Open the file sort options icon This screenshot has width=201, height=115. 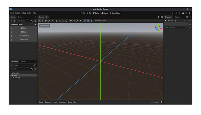pyautogui.click(x=35, y=69)
